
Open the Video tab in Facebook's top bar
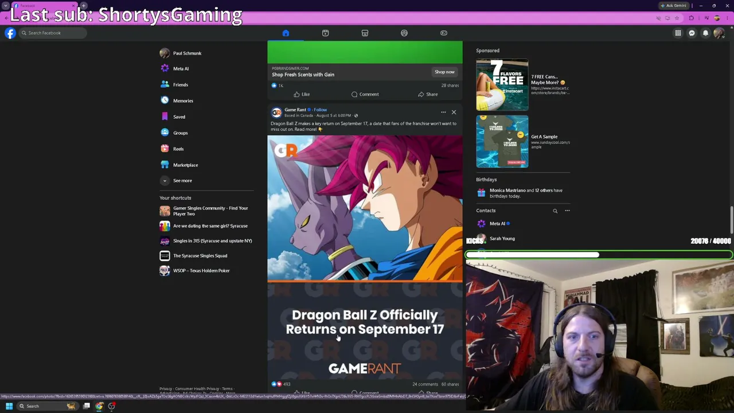[x=325, y=33]
